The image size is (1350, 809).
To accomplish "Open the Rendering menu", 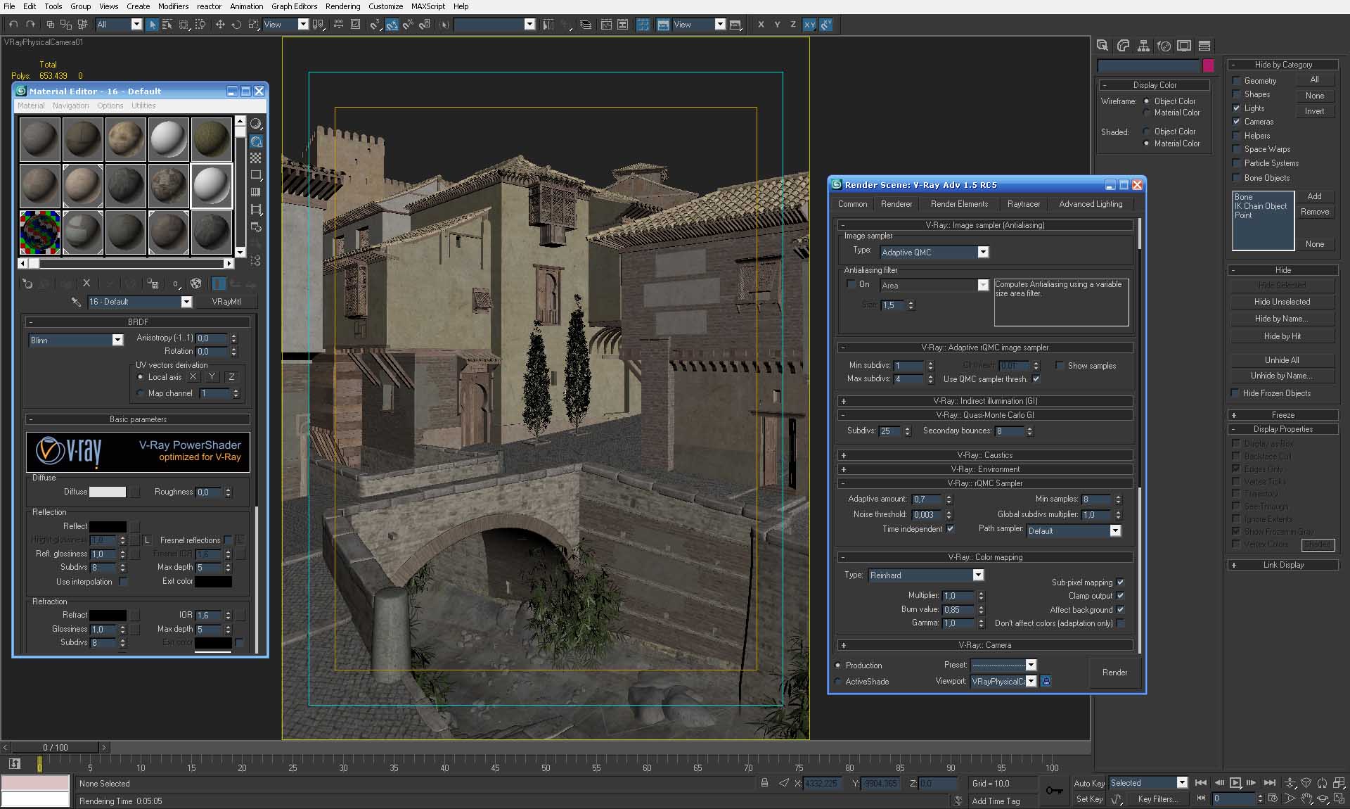I will (x=342, y=6).
